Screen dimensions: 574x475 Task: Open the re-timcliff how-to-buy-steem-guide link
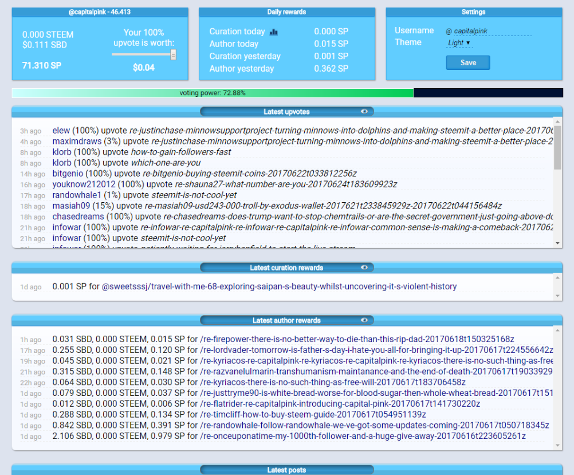coord(313,415)
